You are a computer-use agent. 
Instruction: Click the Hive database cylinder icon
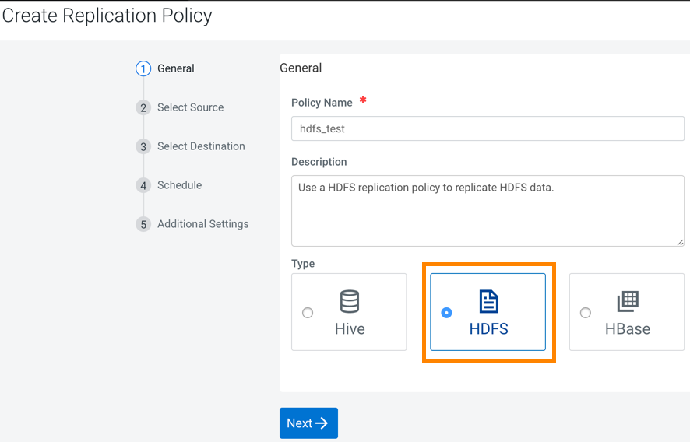pyautogui.click(x=350, y=301)
